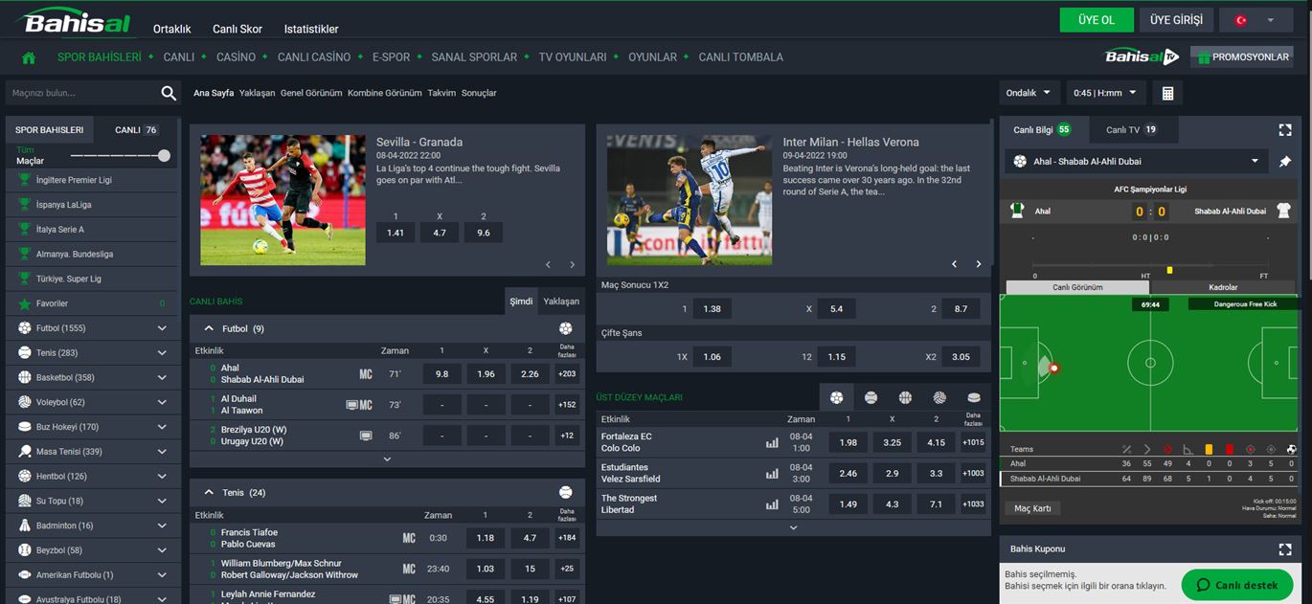Open statistics icon for Fortaleza EC match
Image resolution: width=1312 pixels, height=604 pixels.
coord(772,443)
